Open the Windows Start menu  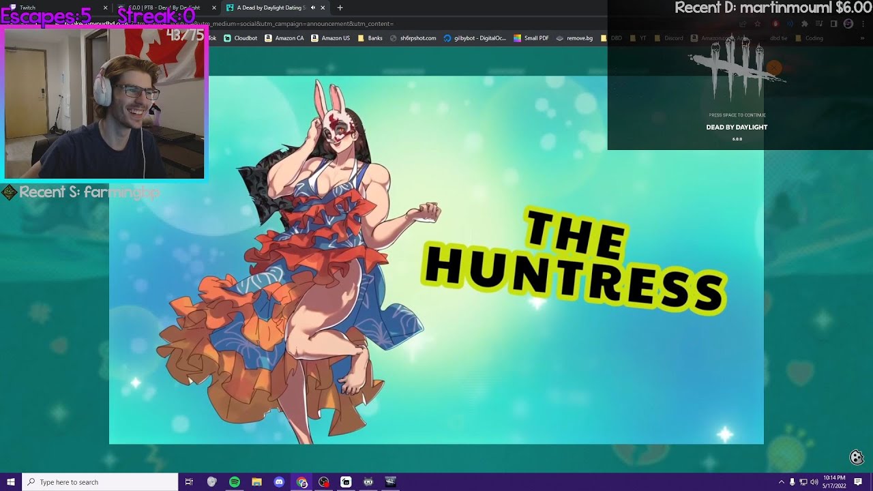click(x=11, y=482)
